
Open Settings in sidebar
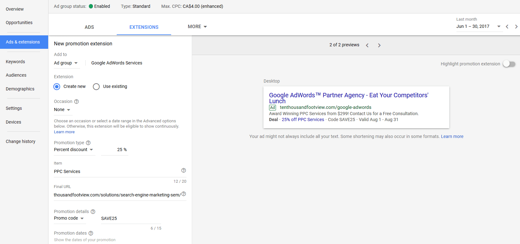coord(14,108)
